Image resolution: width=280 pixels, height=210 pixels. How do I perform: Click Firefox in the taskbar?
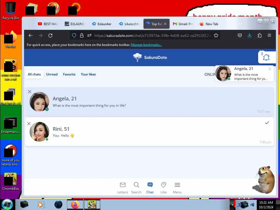(x=75, y=205)
